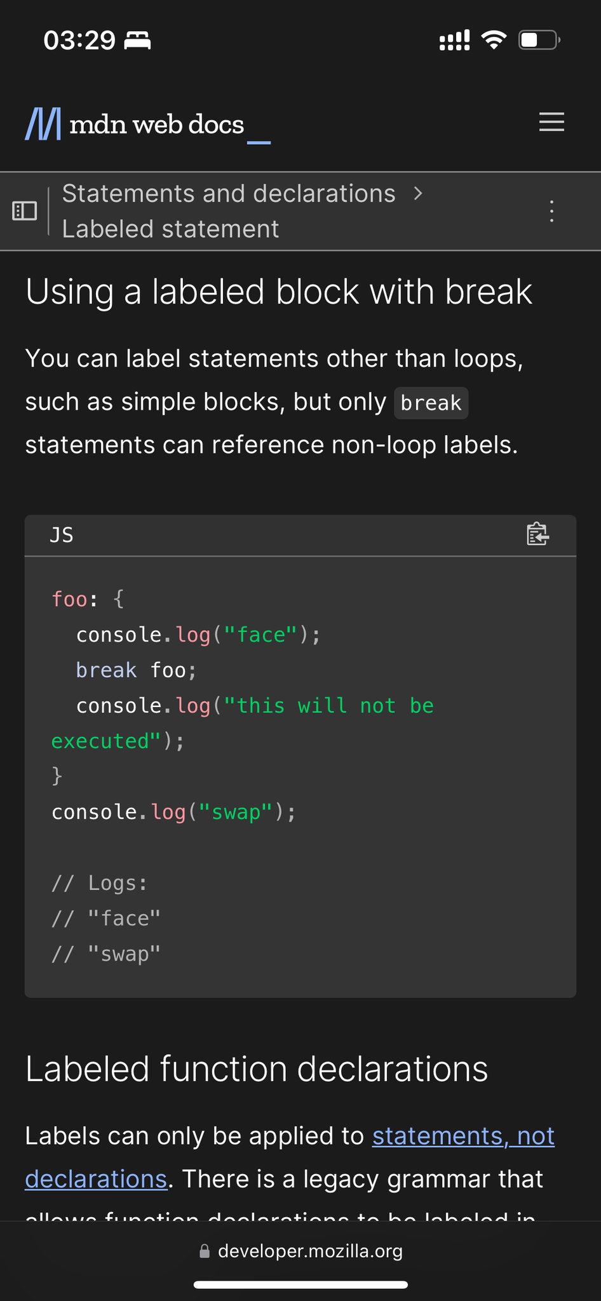
Task: Tap the lock icon beside the URL
Action: tap(205, 1251)
